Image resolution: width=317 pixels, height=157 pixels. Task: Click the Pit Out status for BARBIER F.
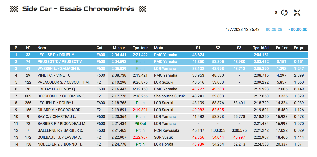point(140,124)
